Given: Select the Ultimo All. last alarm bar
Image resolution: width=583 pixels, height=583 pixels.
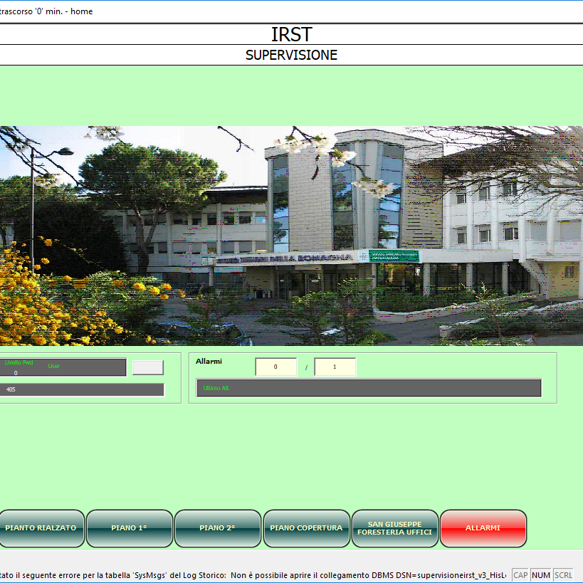Looking at the screenshot, I should click(x=369, y=388).
